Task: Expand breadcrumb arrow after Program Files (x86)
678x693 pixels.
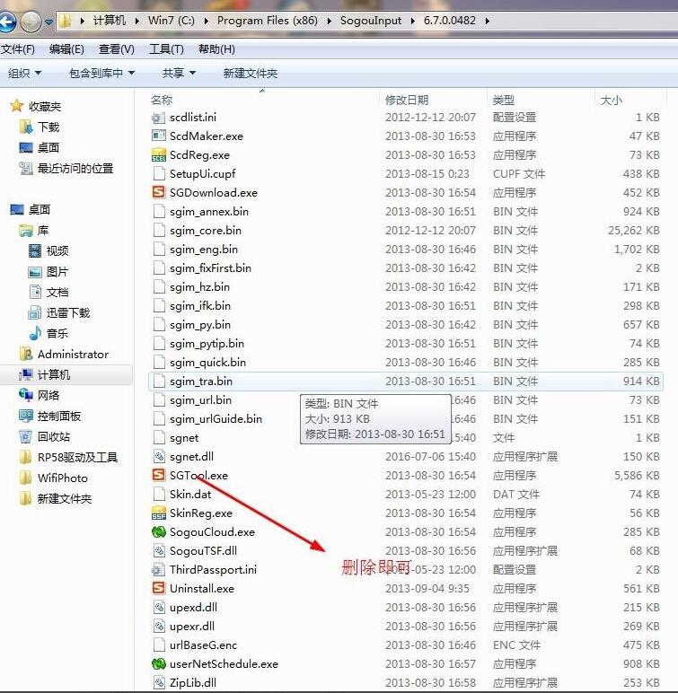Action: [x=329, y=21]
